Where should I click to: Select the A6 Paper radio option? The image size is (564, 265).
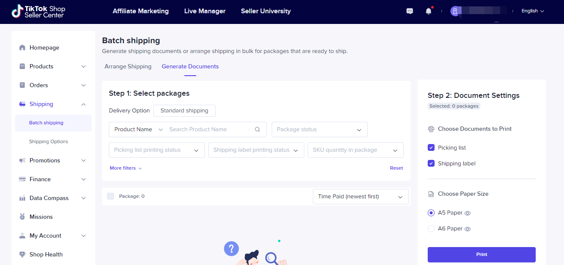click(x=431, y=229)
